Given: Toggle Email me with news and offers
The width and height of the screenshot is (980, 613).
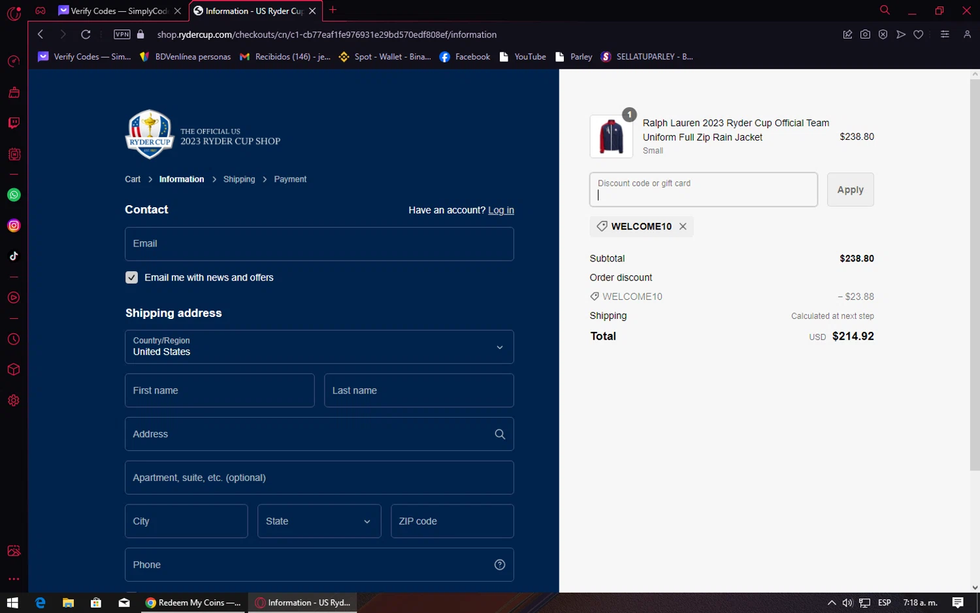Looking at the screenshot, I should [x=131, y=278].
